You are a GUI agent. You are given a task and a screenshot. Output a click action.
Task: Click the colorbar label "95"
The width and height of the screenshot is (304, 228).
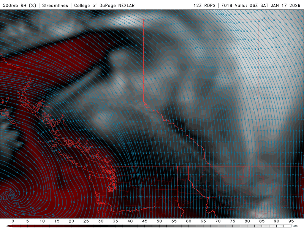(291, 221)
